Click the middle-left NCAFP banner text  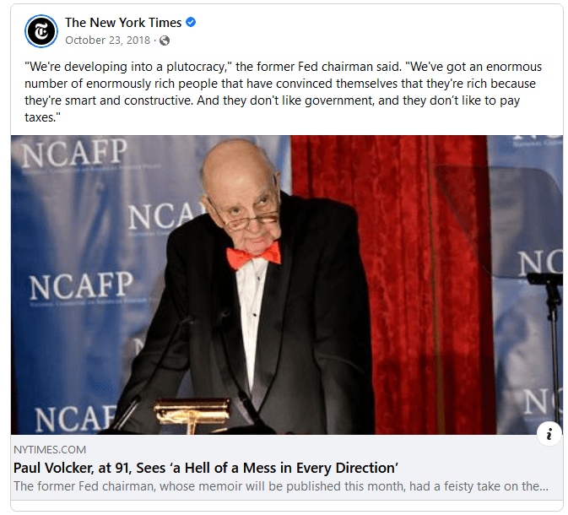click(x=80, y=286)
